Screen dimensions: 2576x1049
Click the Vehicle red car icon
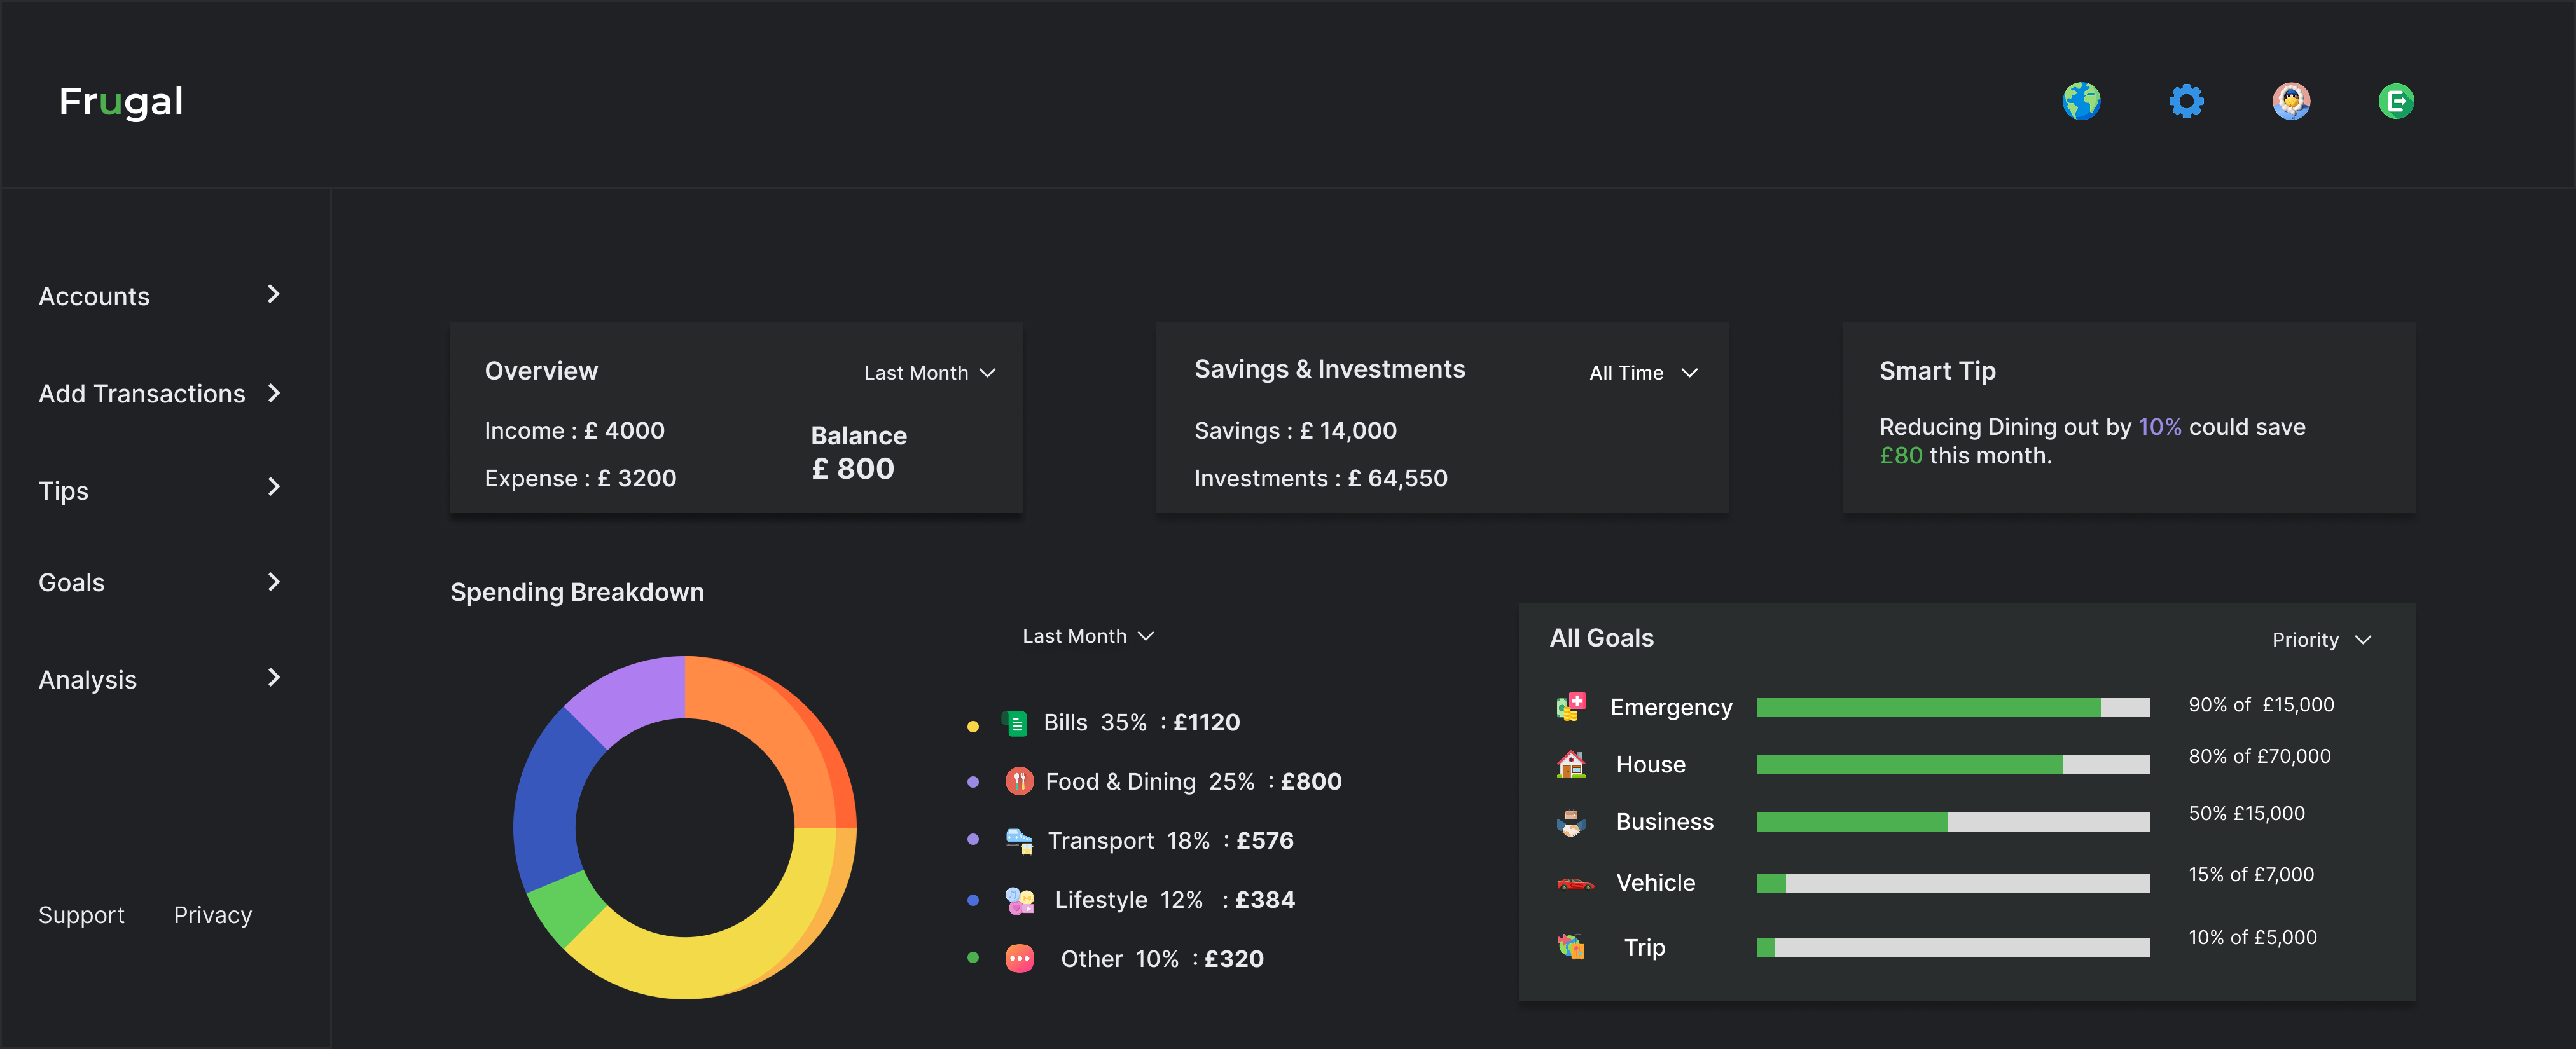[x=1575, y=883]
